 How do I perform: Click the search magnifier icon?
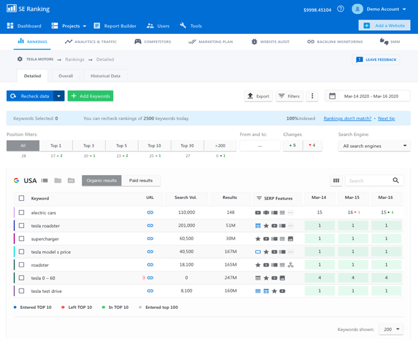point(396,181)
